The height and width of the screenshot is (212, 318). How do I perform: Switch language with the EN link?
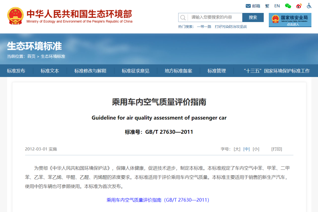point(277,6)
